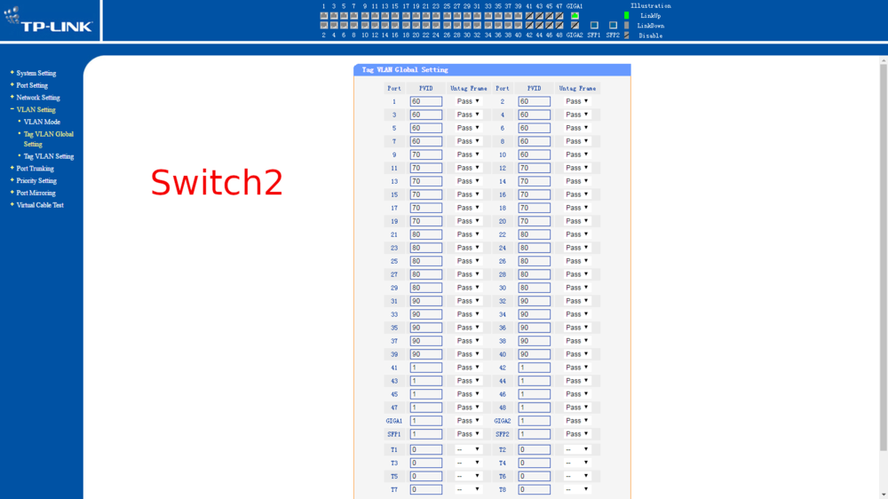888x499 pixels.
Task: Open the Tag VLAN Setting page
Action: click(x=49, y=156)
